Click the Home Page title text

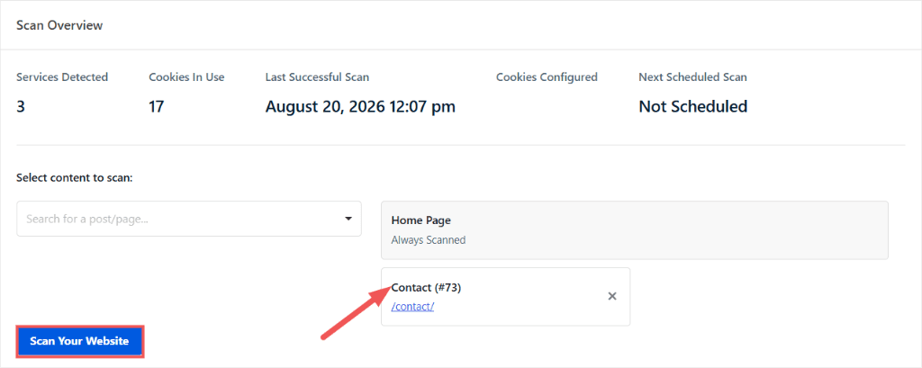[x=421, y=220]
